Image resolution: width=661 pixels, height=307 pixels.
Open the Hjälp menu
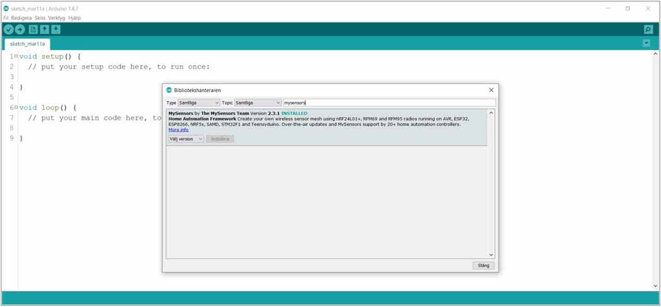coord(74,18)
